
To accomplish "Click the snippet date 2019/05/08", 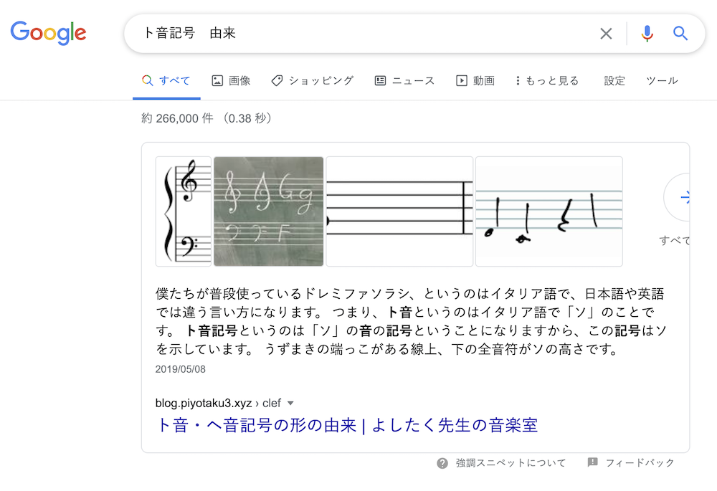I will pos(180,369).
